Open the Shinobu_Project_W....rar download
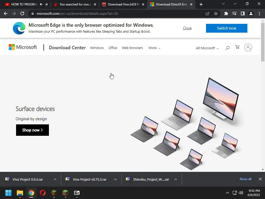This screenshot has width=265, height=199. [151, 179]
